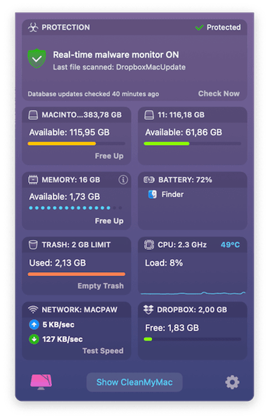Image resolution: width=269 pixels, height=419 pixels.
Task: Click Check Now for database updates
Action: 219,93
